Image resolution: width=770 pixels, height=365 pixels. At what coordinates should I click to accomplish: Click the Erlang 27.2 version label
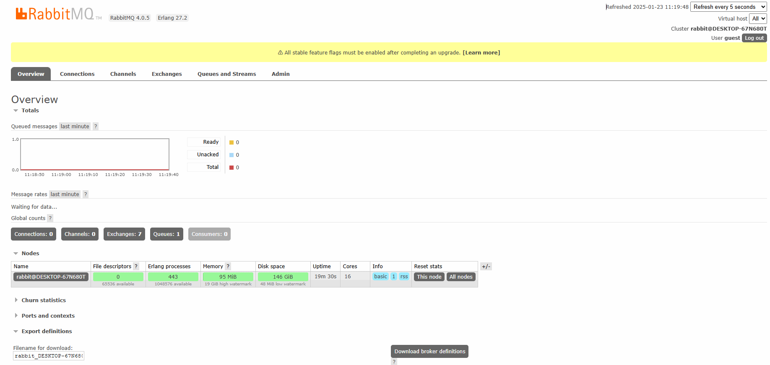[x=172, y=18]
